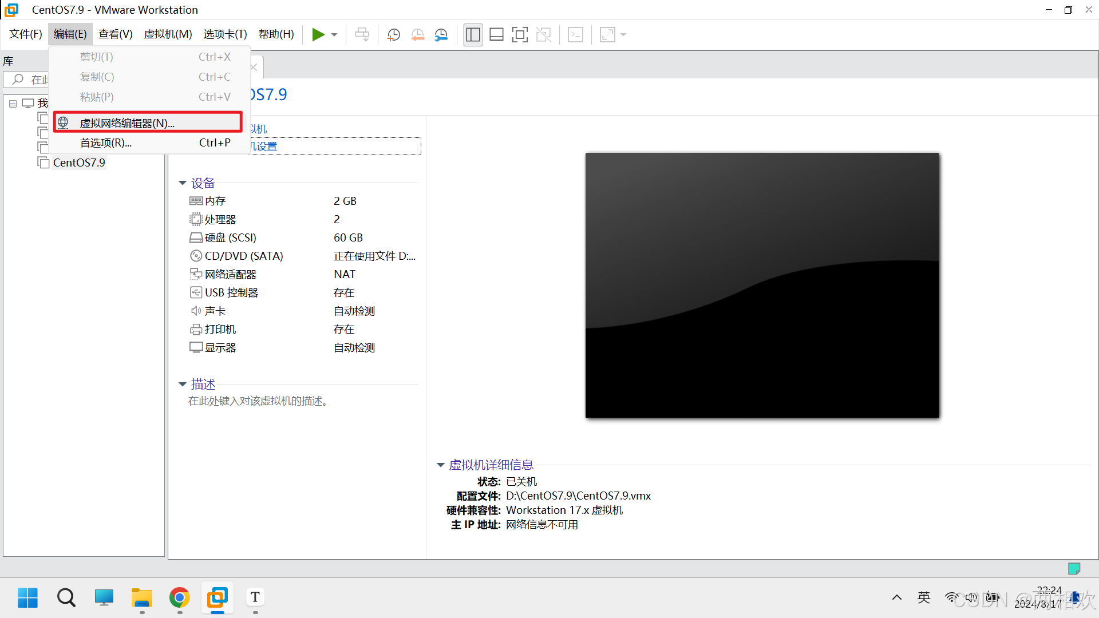Click the take snapshot clock icon

pos(393,35)
